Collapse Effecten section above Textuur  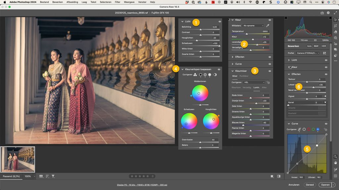(289, 74)
